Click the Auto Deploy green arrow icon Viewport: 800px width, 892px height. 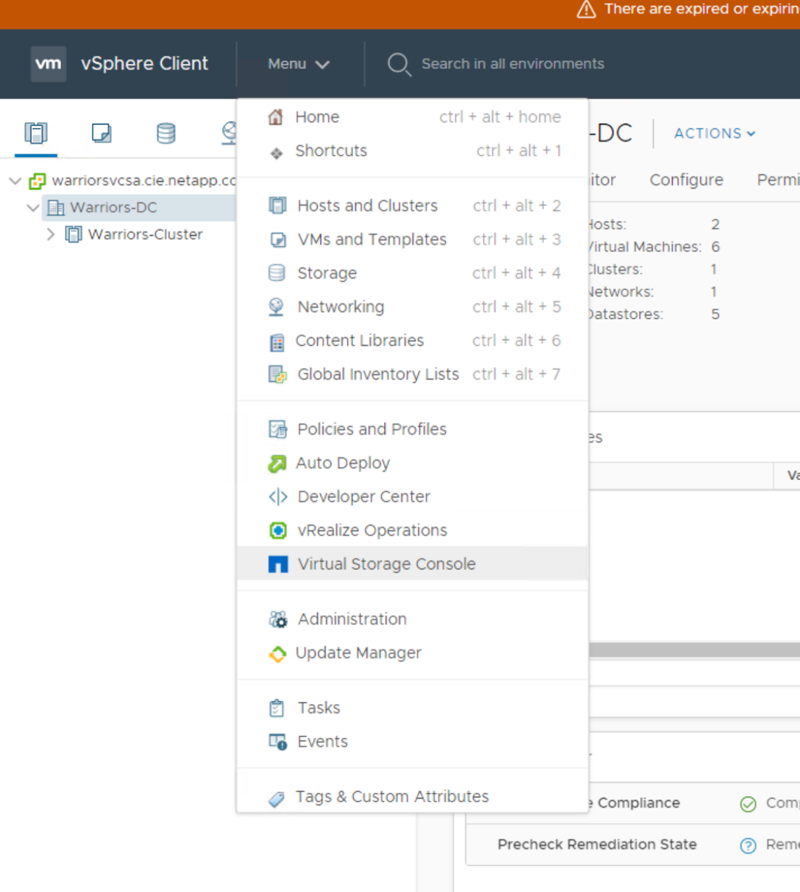(x=277, y=463)
